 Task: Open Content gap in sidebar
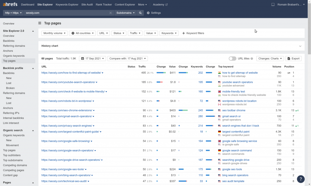(x=10, y=175)
